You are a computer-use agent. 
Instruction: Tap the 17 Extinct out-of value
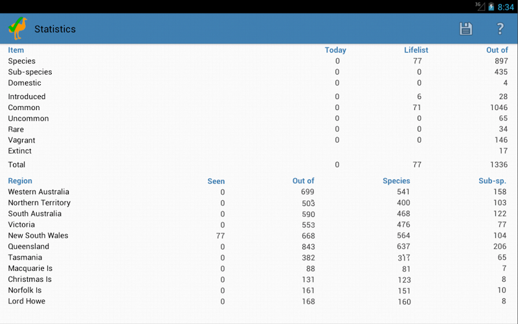[x=504, y=151]
